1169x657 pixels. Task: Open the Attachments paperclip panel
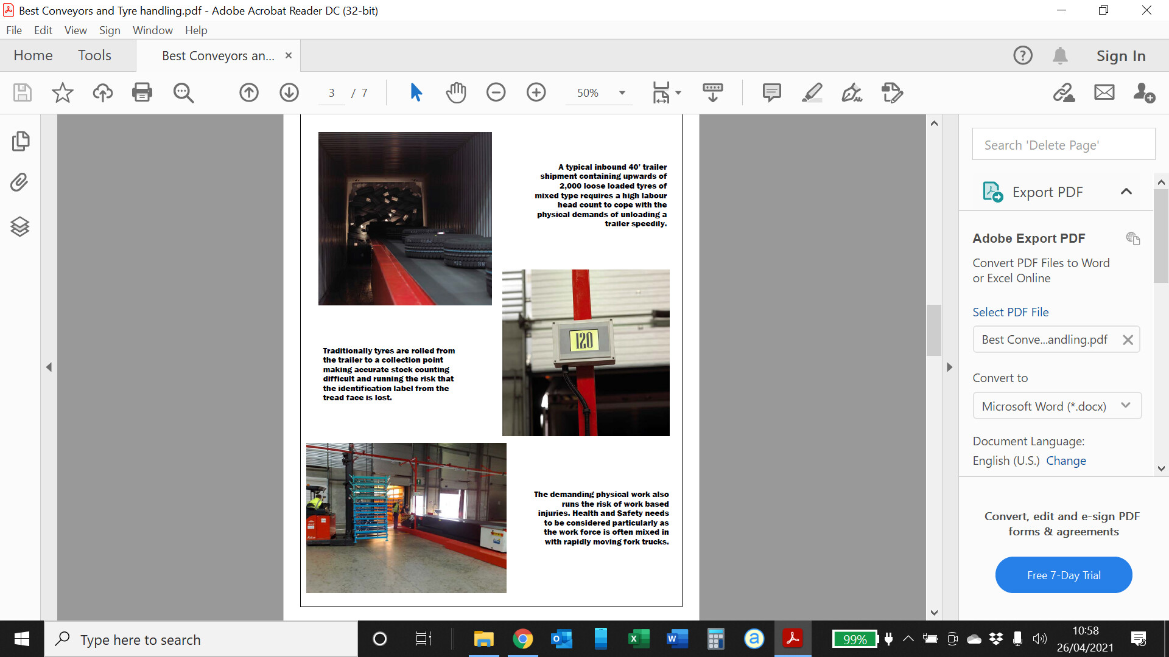coord(20,182)
